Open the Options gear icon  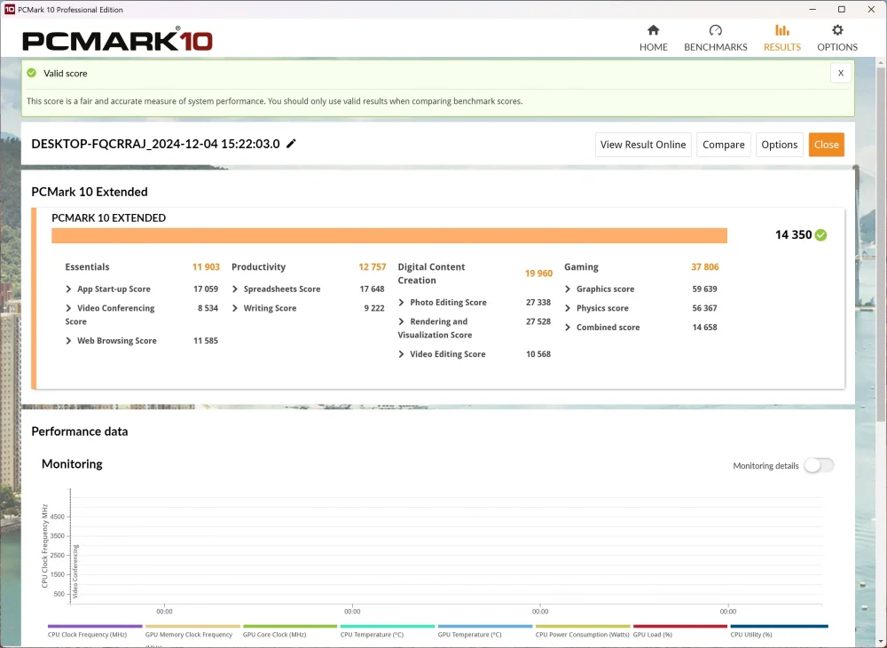pos(837,30)
